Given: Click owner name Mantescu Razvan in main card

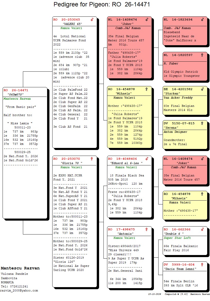Looking at the screenshot, I should (x=17, y=99).
